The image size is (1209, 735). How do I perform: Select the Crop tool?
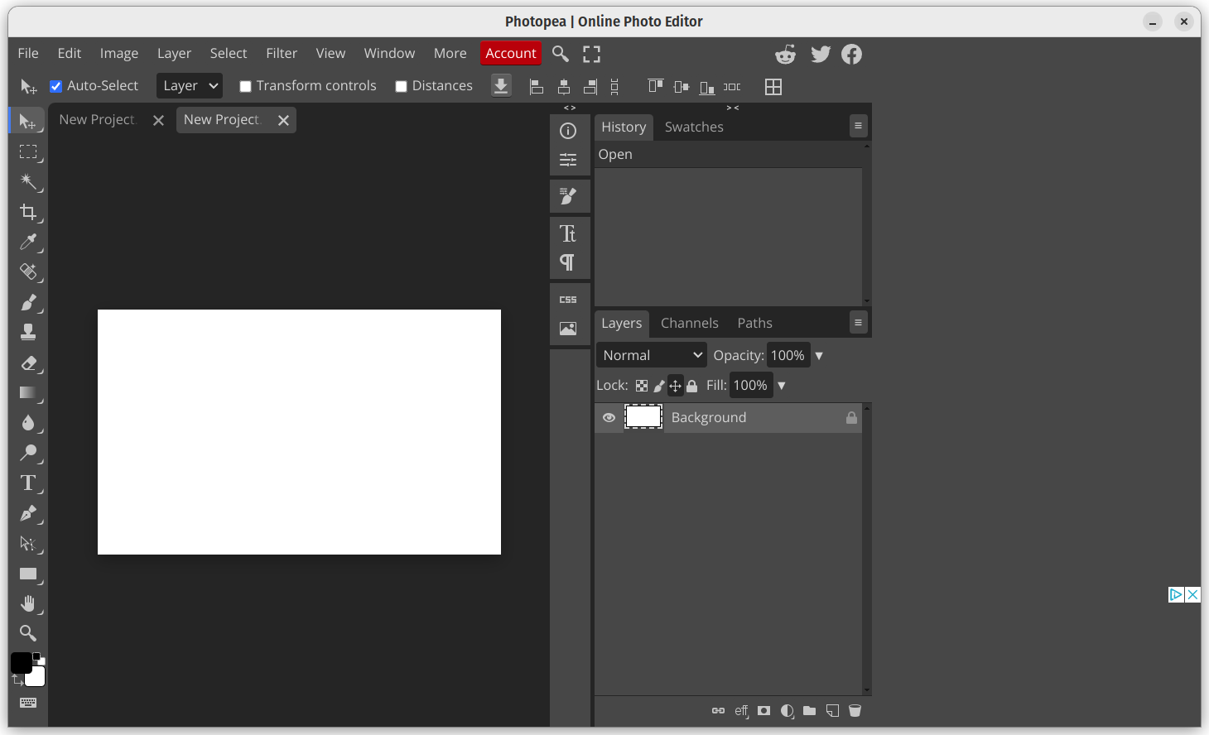click(x=28, y=213)
